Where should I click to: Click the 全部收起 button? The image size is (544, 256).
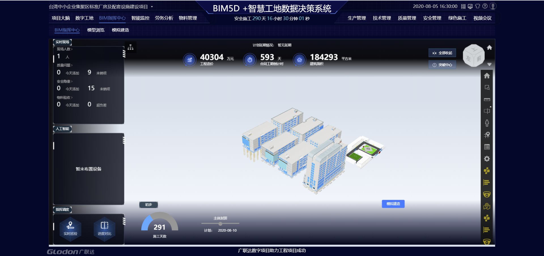[x=442, y=53]
